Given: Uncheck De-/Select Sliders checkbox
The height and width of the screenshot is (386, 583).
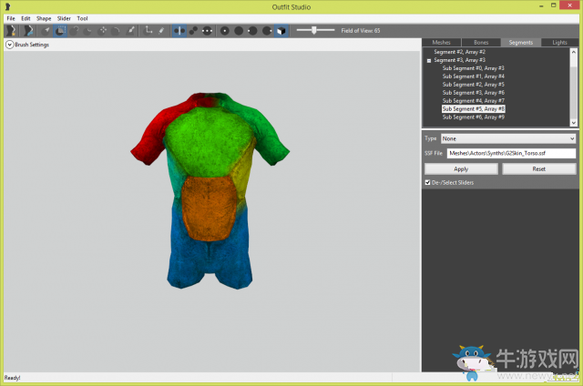Looking at the screenshot, I should (x=427, y=182).
